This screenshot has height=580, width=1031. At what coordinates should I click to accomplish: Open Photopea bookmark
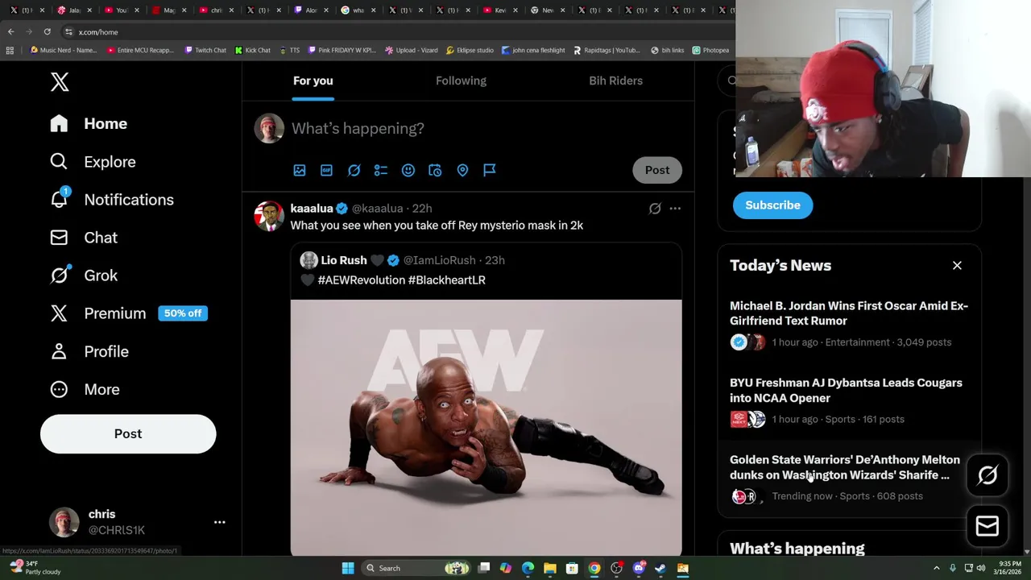tap(710, 50)
